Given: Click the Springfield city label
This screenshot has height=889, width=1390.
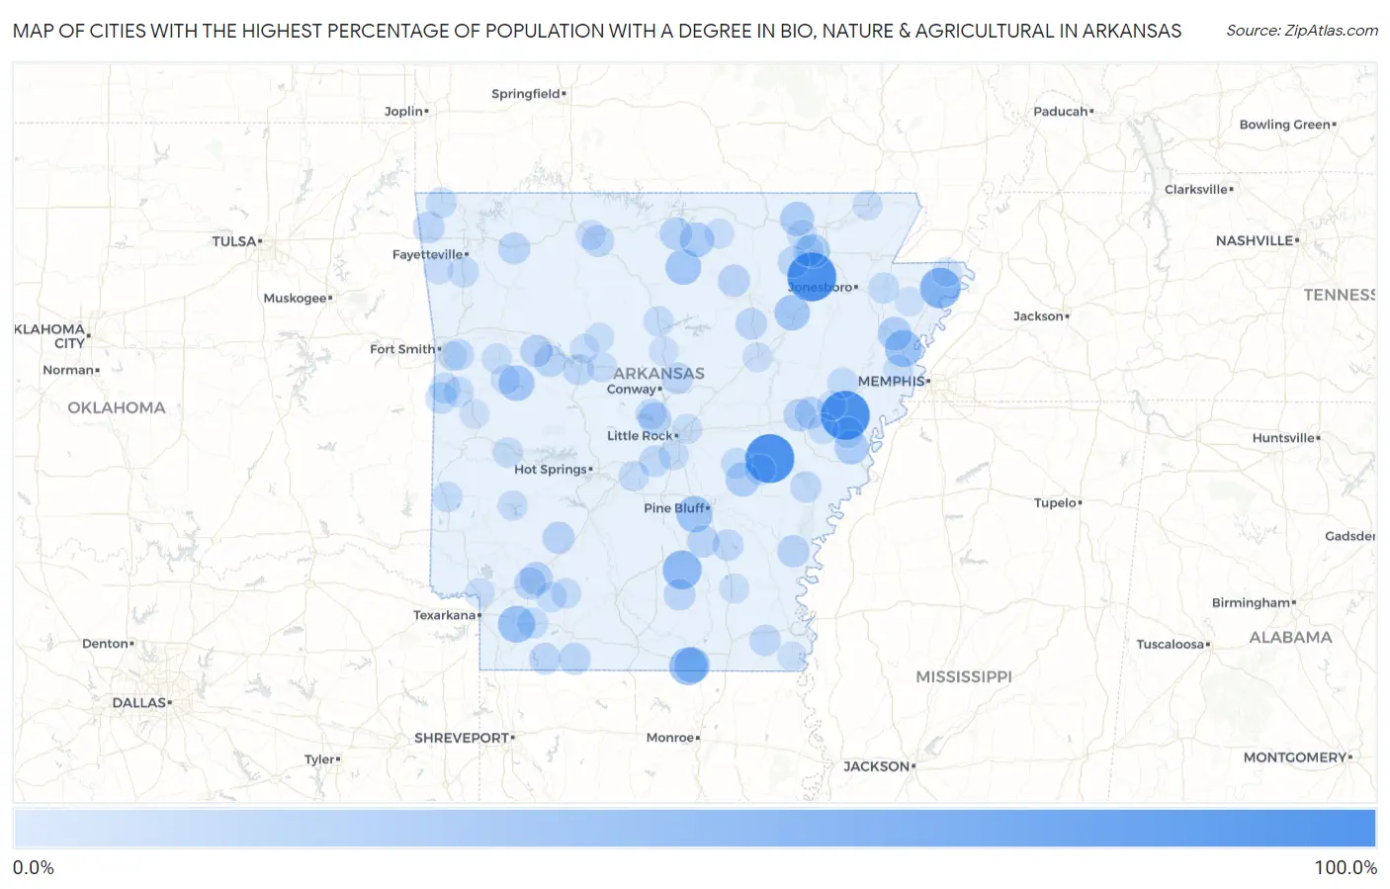Looking at the screenshot, I should (x=526, y=94).
